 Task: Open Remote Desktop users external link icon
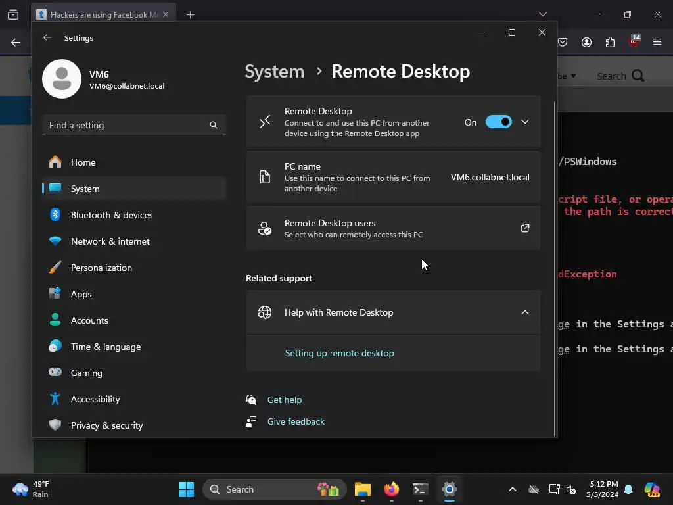[524, 228]
